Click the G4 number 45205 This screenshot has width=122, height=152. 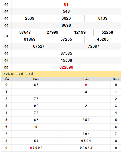tap(103, 39)
